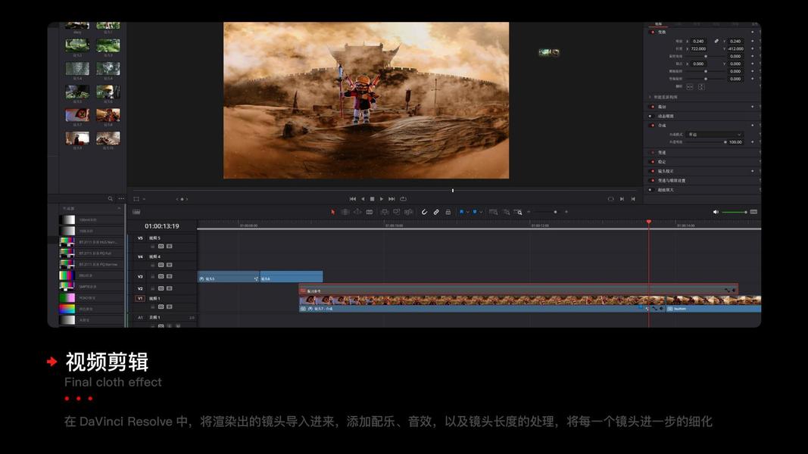Toggle the 合成 (Composite) section switch
The width and height of the screenshot is (808, 454).
pos(653,125)
